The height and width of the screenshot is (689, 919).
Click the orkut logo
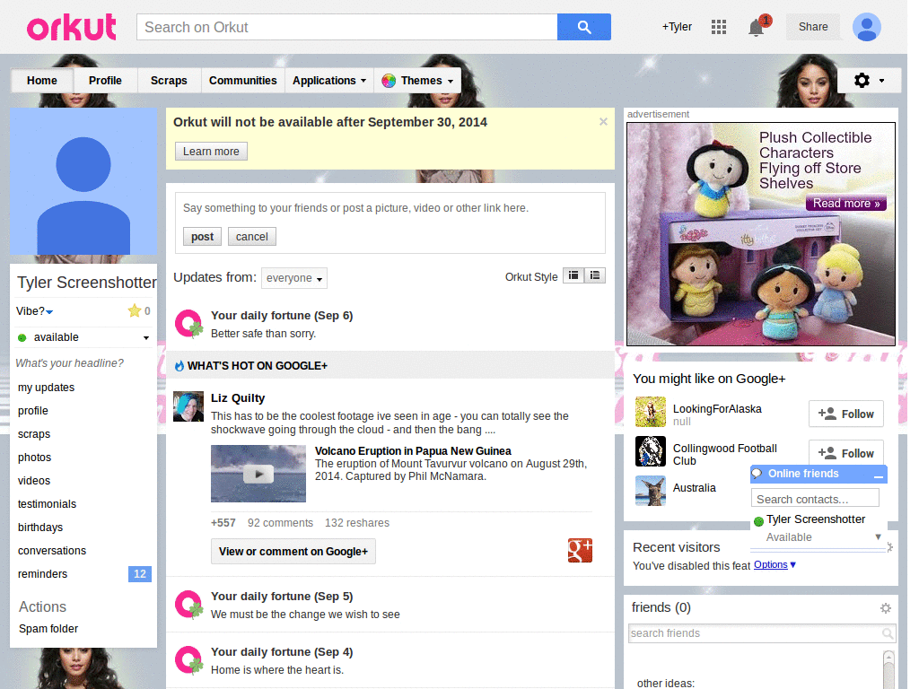(x=72, y=28)
